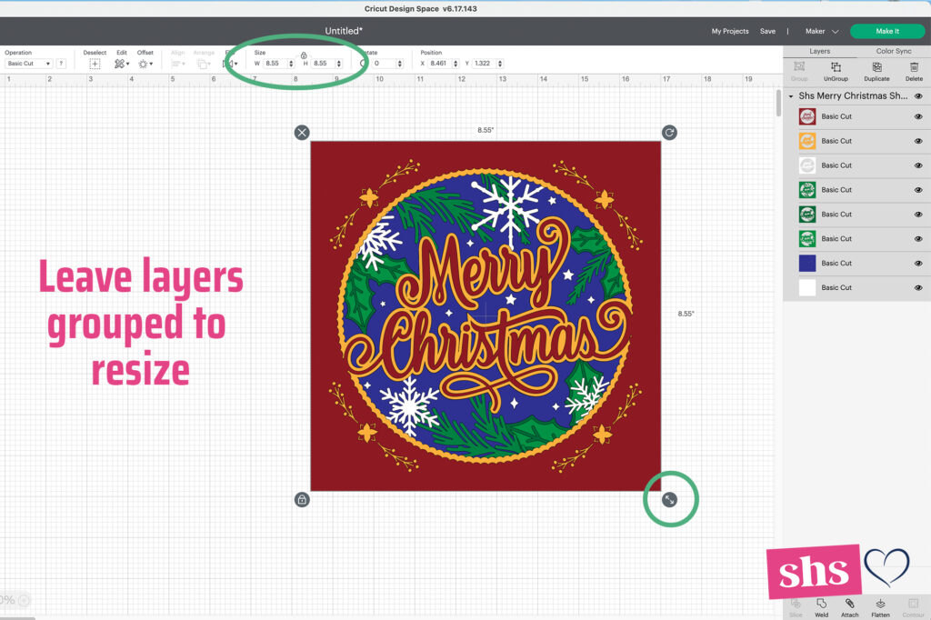This screenshot has width=931, height=620.
Task: Click the canvas vertical scrollbar
Action: click(x=778, y=104)
